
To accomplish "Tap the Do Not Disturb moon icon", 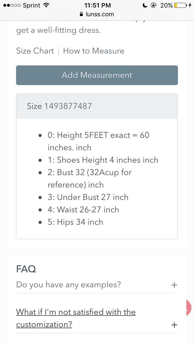I will pyautogui.click(x=145, y=5).
